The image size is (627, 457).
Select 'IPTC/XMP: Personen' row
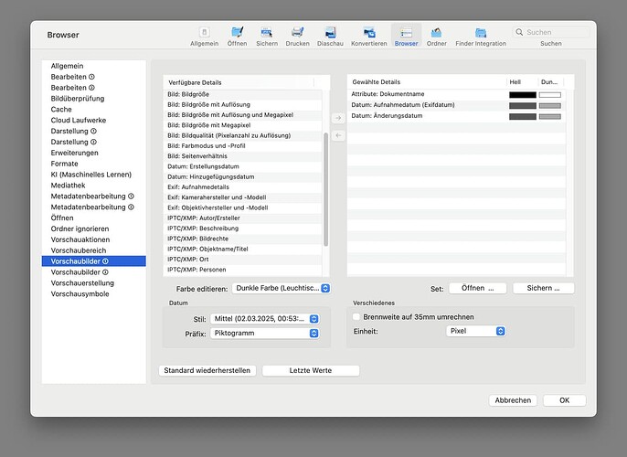[x=242, y=270]
